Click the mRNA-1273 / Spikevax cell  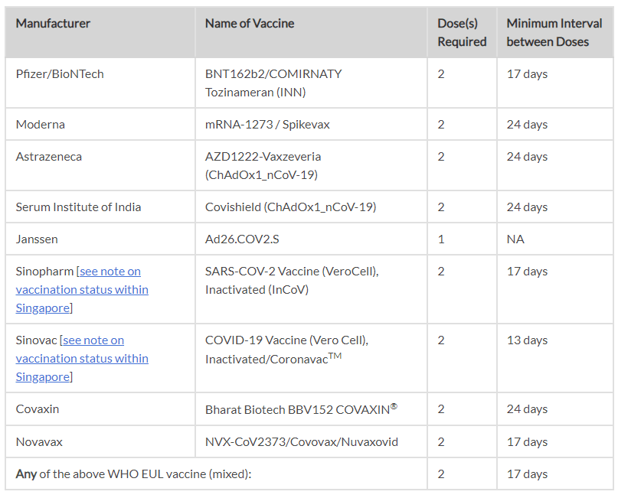[x=267, y=125]
